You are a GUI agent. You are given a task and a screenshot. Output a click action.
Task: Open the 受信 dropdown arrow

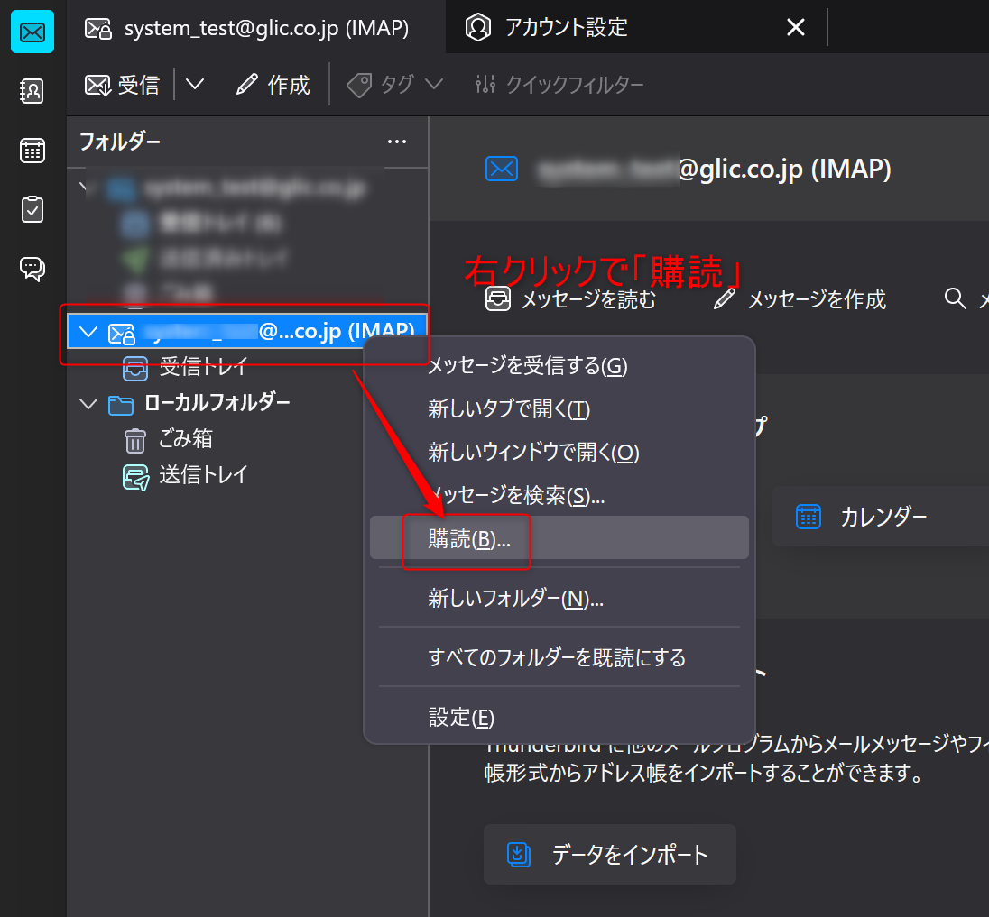195,85
